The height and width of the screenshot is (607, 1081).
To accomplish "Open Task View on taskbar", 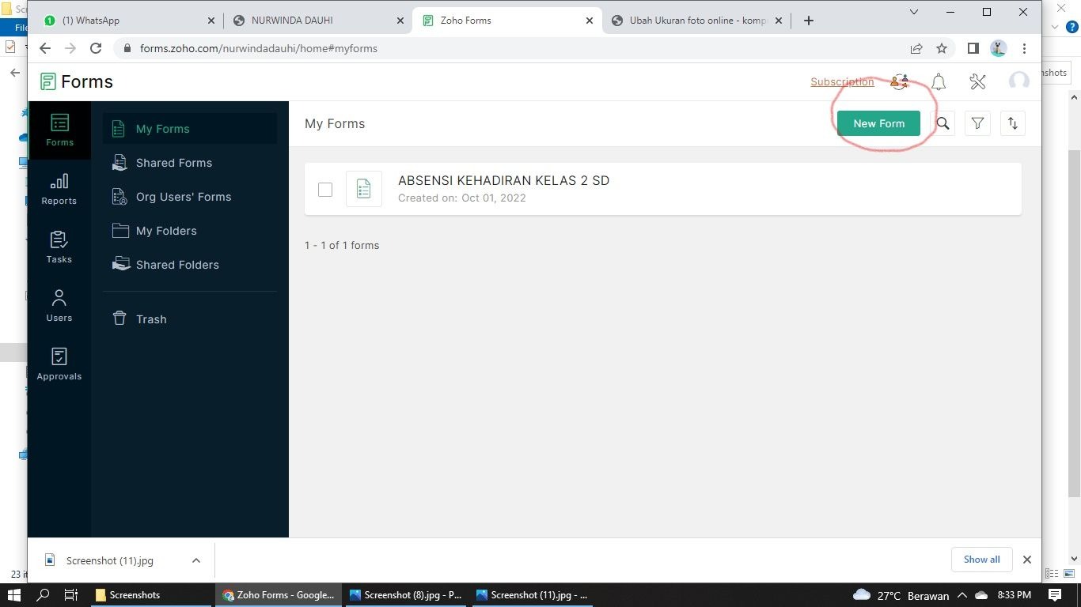I will [x=70, y=595].
